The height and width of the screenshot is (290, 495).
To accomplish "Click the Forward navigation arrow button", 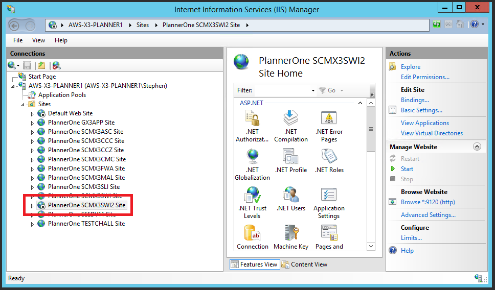I will (30, 26).
